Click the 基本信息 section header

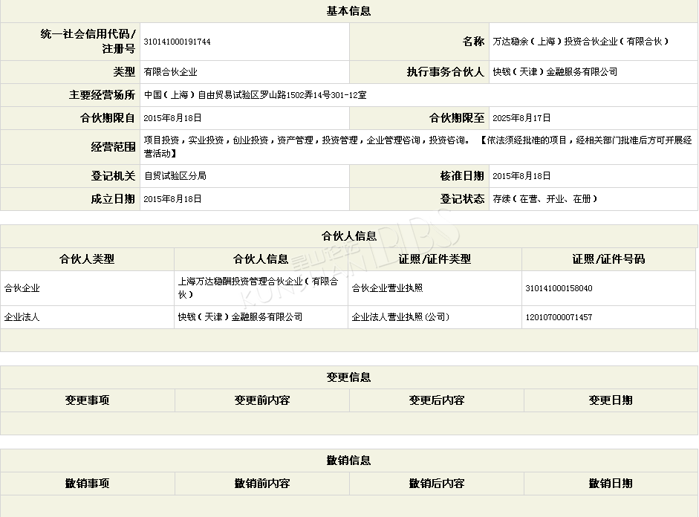pyautogui.click(x=348, y=11)
